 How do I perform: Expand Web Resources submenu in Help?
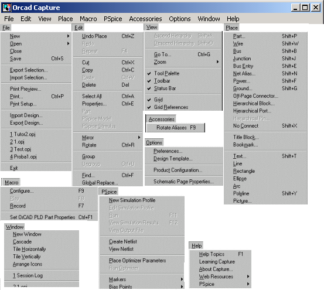click(248, 277)
